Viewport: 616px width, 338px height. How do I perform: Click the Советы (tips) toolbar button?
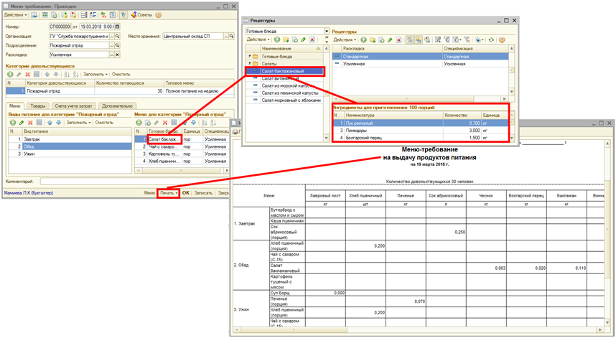[141, 14]
